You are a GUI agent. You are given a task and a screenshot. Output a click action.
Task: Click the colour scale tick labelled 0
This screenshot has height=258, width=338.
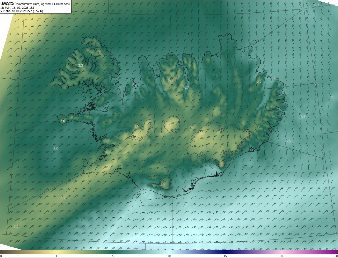tap(1, 256)
